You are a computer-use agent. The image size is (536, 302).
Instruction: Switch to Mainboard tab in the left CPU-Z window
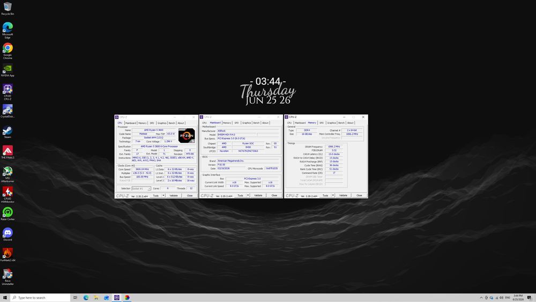(x=131, y=123)
